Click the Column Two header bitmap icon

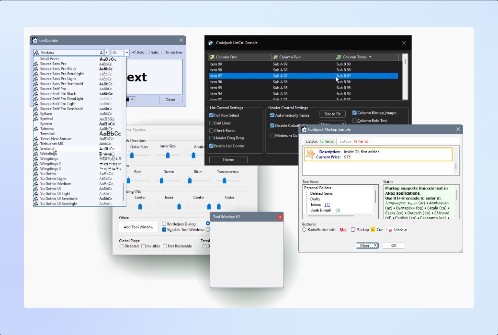tap(275, 57)
